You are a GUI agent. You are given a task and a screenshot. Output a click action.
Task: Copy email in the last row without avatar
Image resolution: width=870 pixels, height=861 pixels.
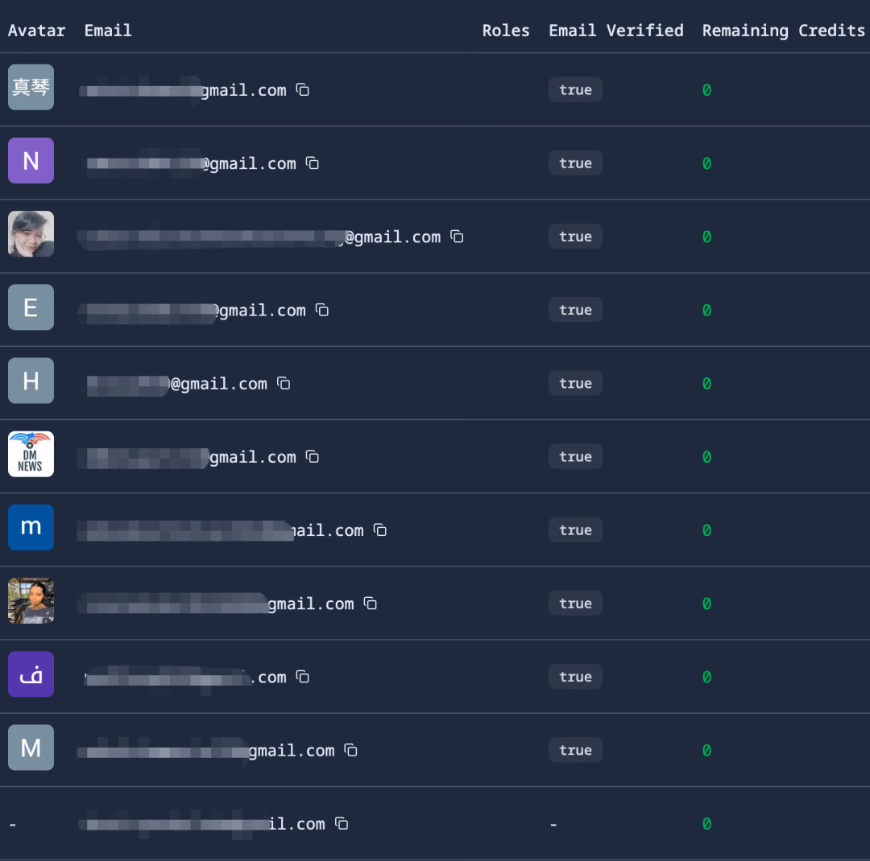tap(342, 823)
